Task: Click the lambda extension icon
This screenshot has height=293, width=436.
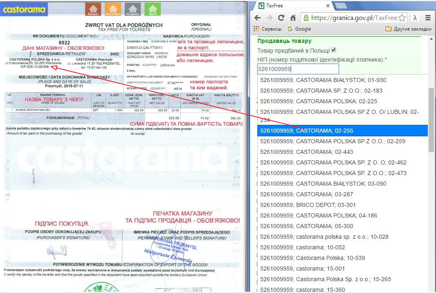Action: (415, 18)
